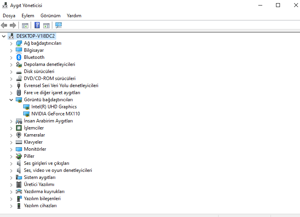Select the DVD/CD-ROM sürücüleri label
Screen dimensions: 300x217
[50, 78]
